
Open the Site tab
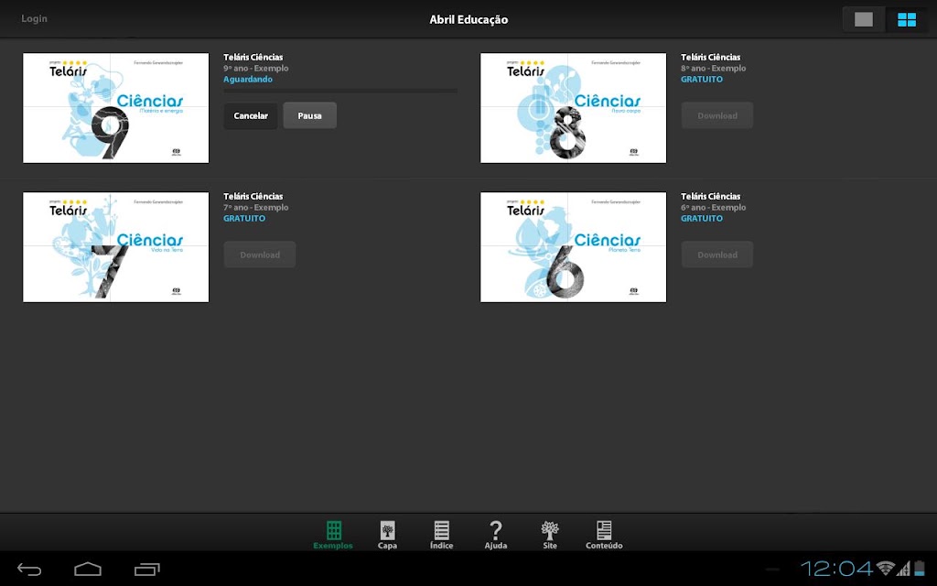pos(550,535)
